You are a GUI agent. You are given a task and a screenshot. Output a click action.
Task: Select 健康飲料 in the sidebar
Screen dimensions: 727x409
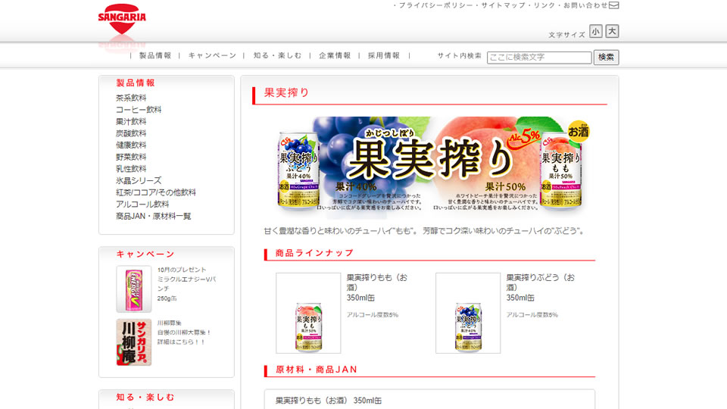click(131, 145)
